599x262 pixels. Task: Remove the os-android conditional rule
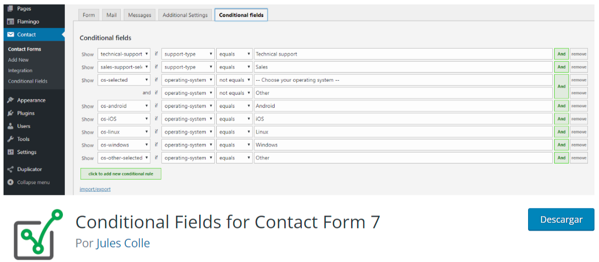578,106
